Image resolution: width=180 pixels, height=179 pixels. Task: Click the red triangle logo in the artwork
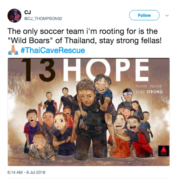[164, 151]
